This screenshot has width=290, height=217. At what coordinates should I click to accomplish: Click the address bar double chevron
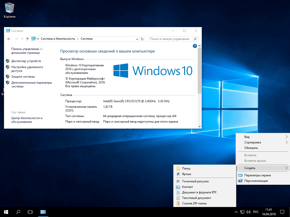click(x=38, y=39)
